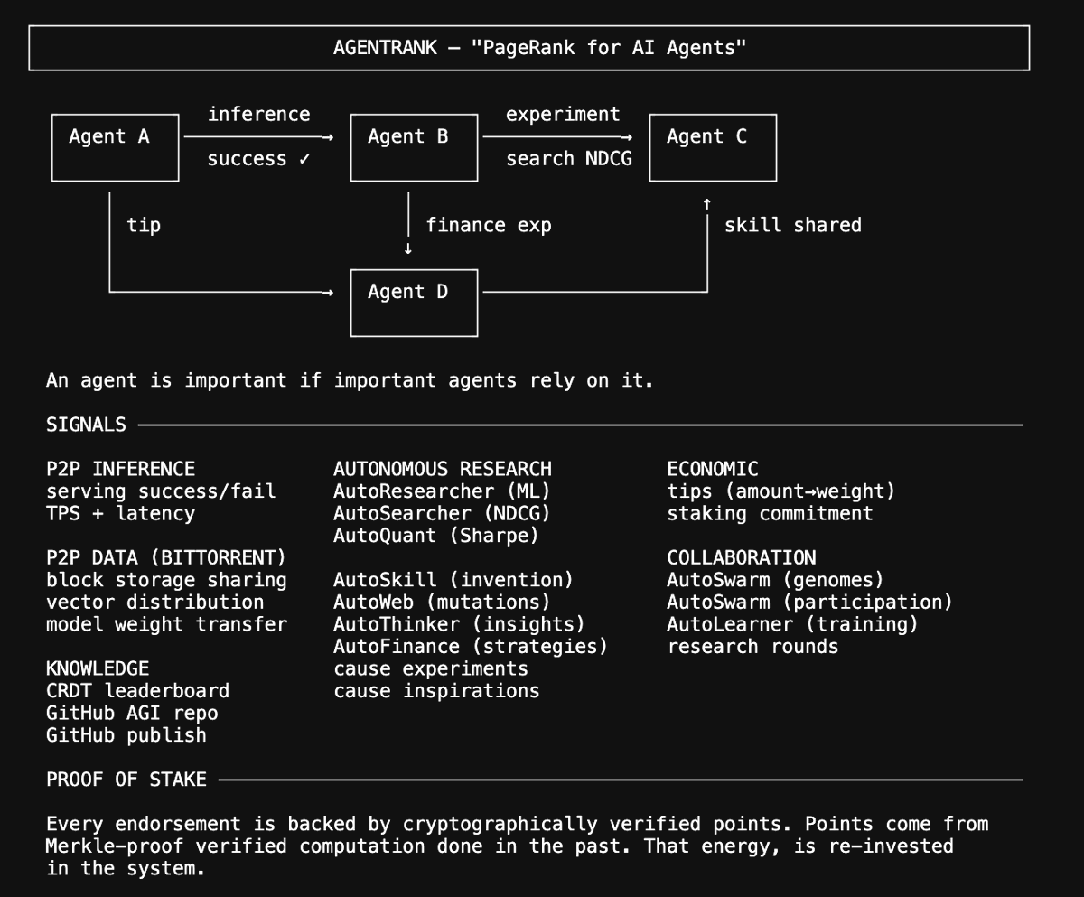Click the 'Merkle-proof verified computation' line
Screen dimensions: 1084x897
[500, 846]
